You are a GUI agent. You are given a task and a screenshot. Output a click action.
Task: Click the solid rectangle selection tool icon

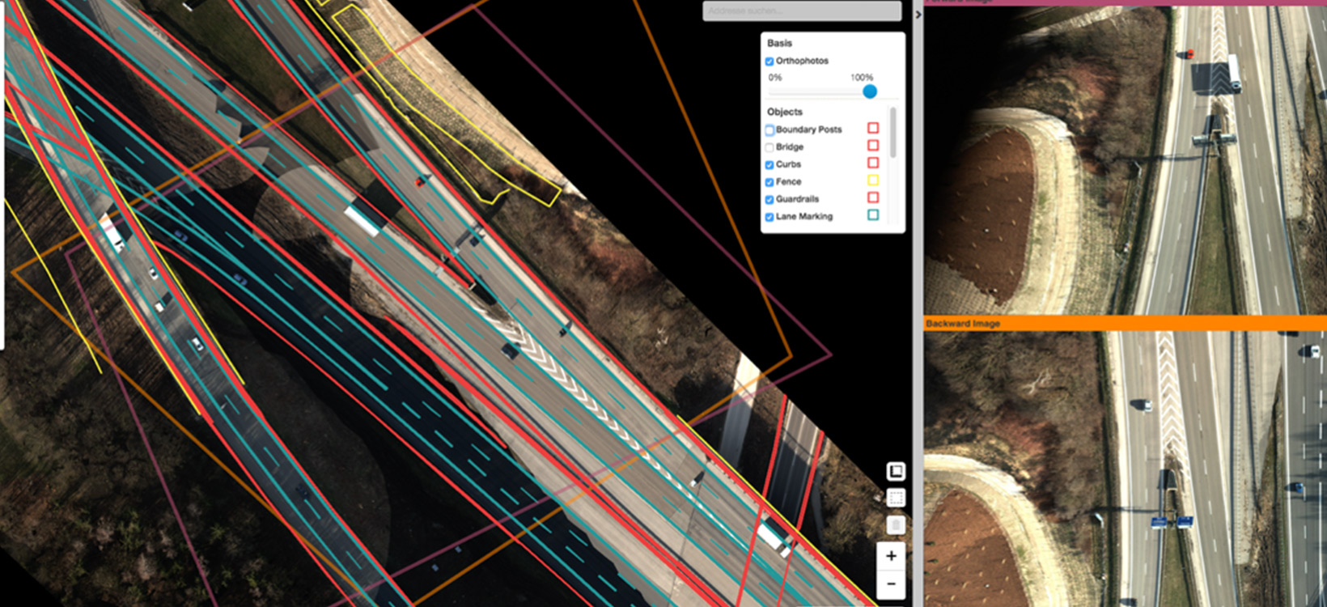[x=895, y=471]
